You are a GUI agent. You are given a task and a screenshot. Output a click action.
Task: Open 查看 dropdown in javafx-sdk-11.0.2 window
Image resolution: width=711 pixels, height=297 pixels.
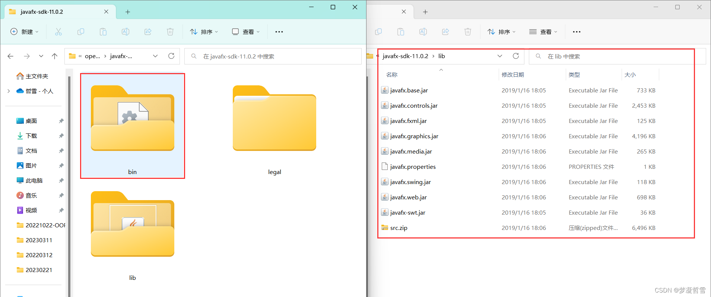(246, 32)
